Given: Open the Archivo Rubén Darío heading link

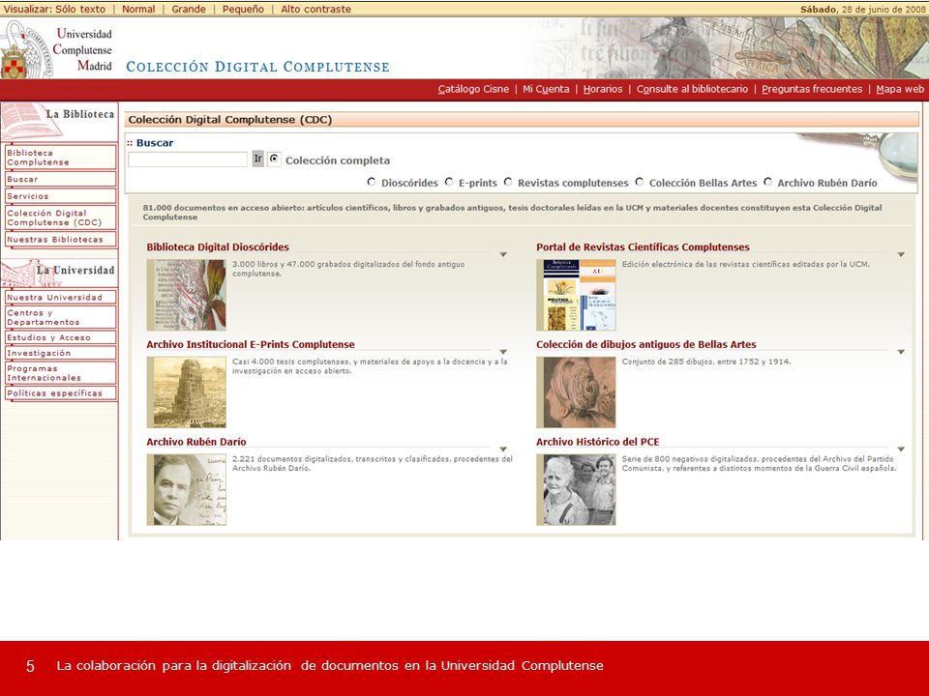Looking at the screenshot, I should tap(196, 442).
